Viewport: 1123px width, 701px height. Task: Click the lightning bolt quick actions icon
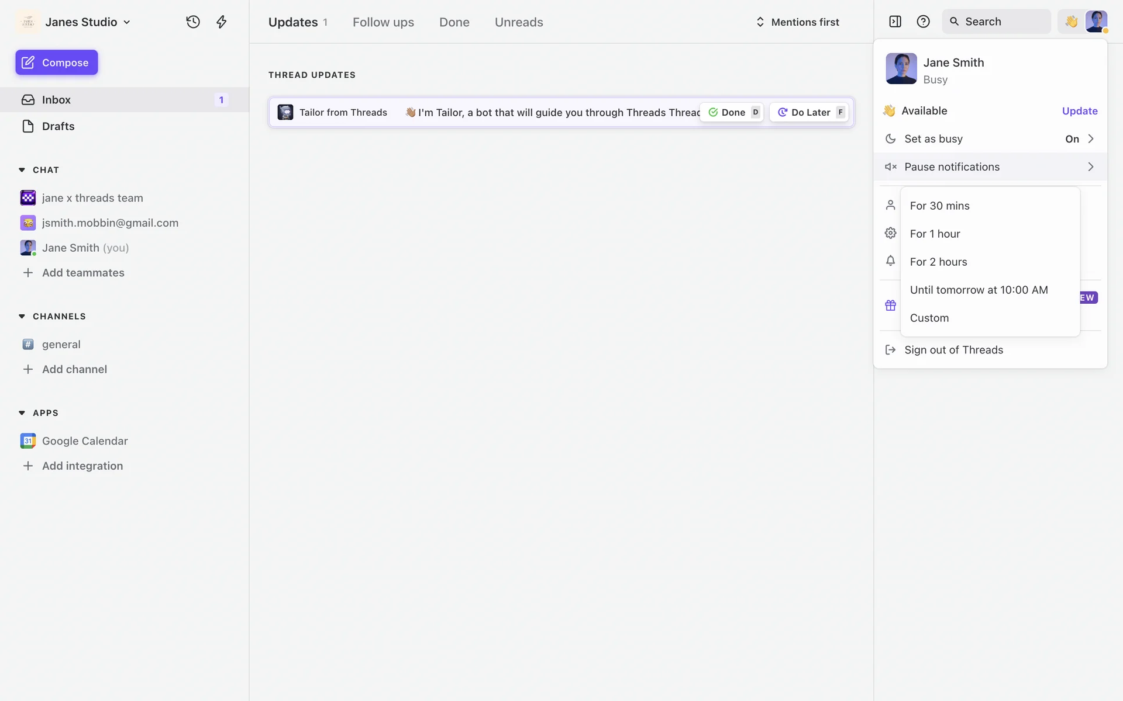[x=222, y=22]
